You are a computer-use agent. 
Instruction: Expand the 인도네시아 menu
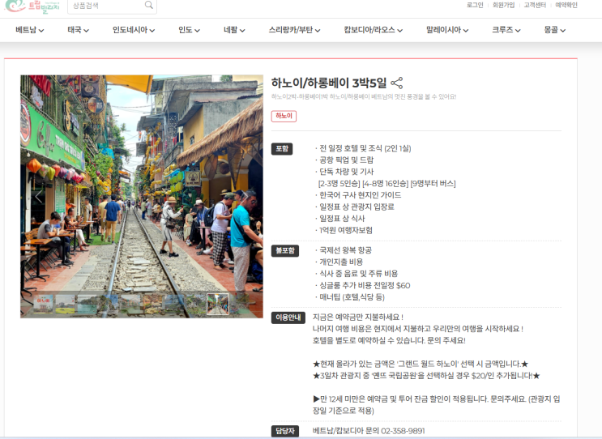click(134, 30)
